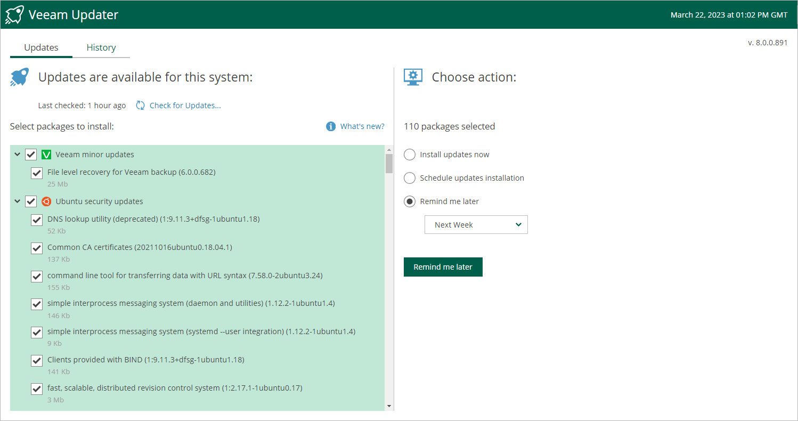Open the Next Week reminder dropdown

(x=476, y=225)
